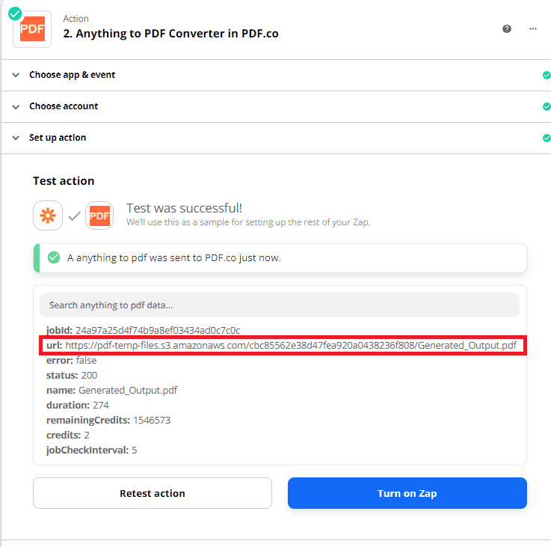Viewport: 551px width, 547px height.
Task: Click green status check for Set up action
Action: tap(547, 138)
